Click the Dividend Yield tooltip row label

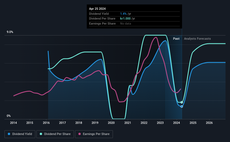coord(99,14)
